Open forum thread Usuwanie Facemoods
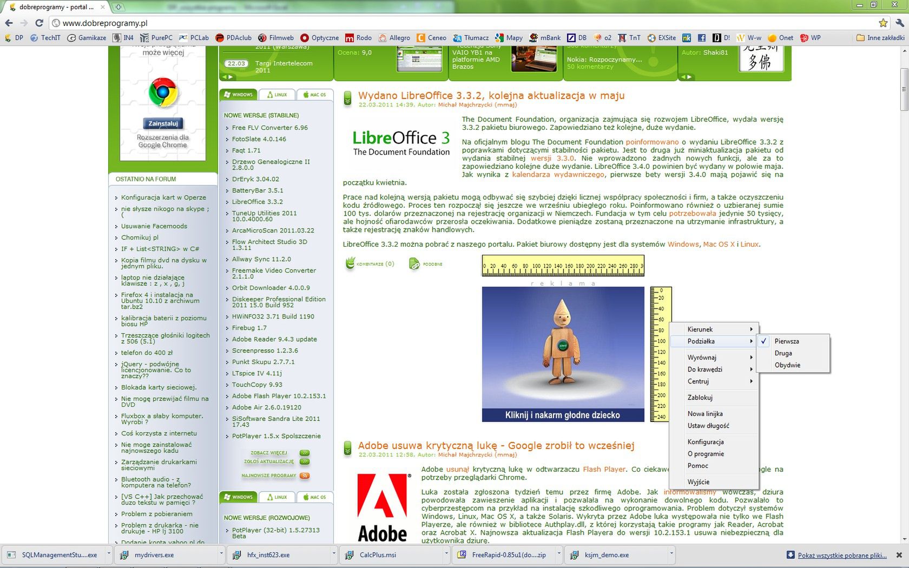The width and height of the screenshot is (909, 568). coord(154,226)
